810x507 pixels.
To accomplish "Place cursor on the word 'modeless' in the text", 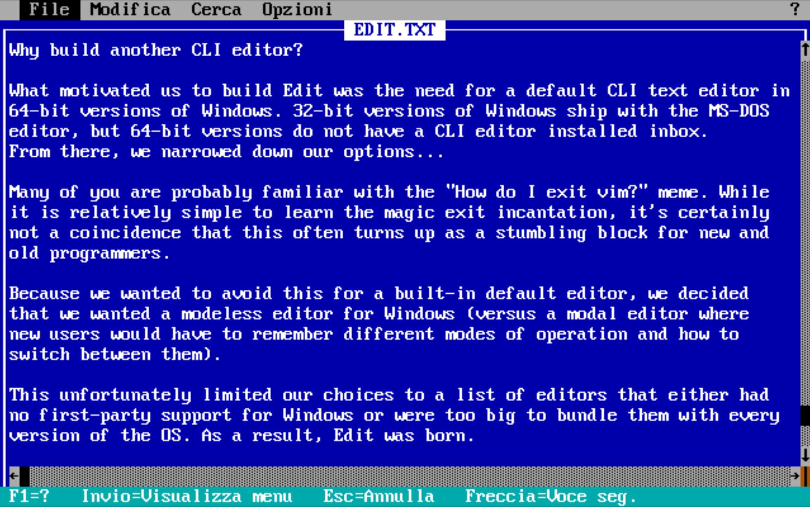I will 222,314.
